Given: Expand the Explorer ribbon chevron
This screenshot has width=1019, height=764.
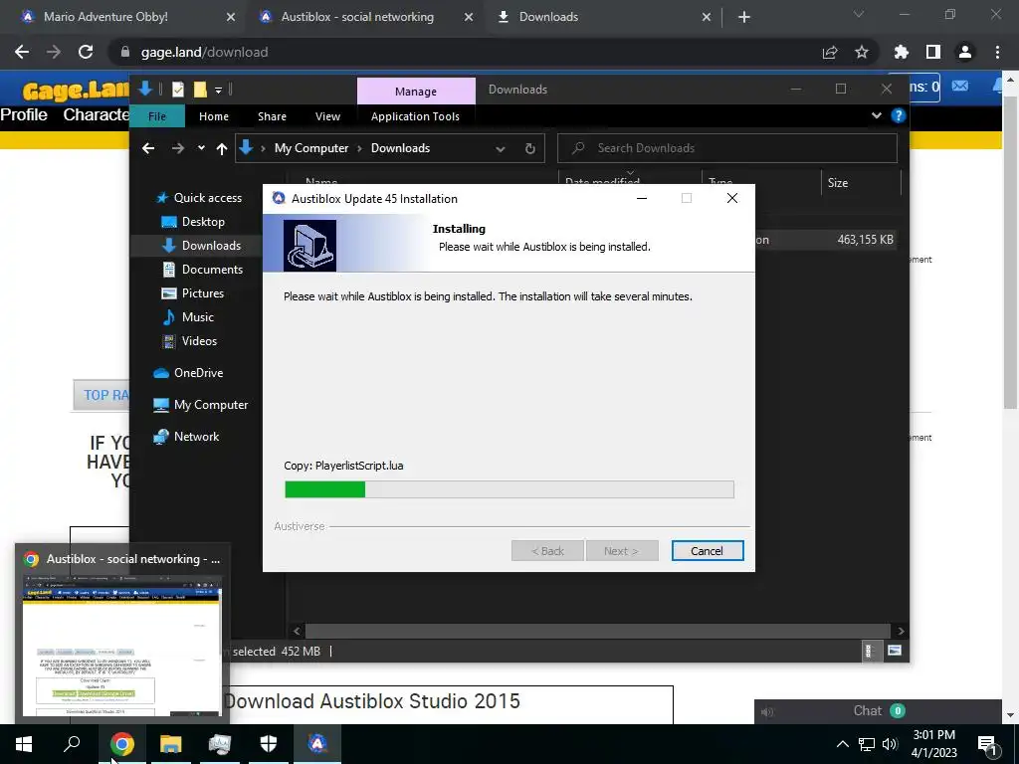Looking at the screenshot, I should pos(877,115).
